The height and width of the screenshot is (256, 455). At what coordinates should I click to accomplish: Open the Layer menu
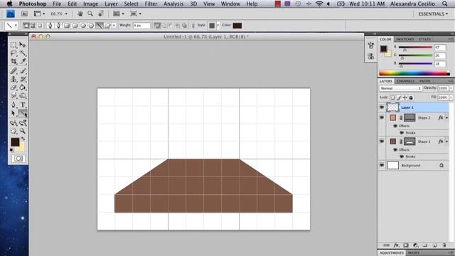[111, 4]
